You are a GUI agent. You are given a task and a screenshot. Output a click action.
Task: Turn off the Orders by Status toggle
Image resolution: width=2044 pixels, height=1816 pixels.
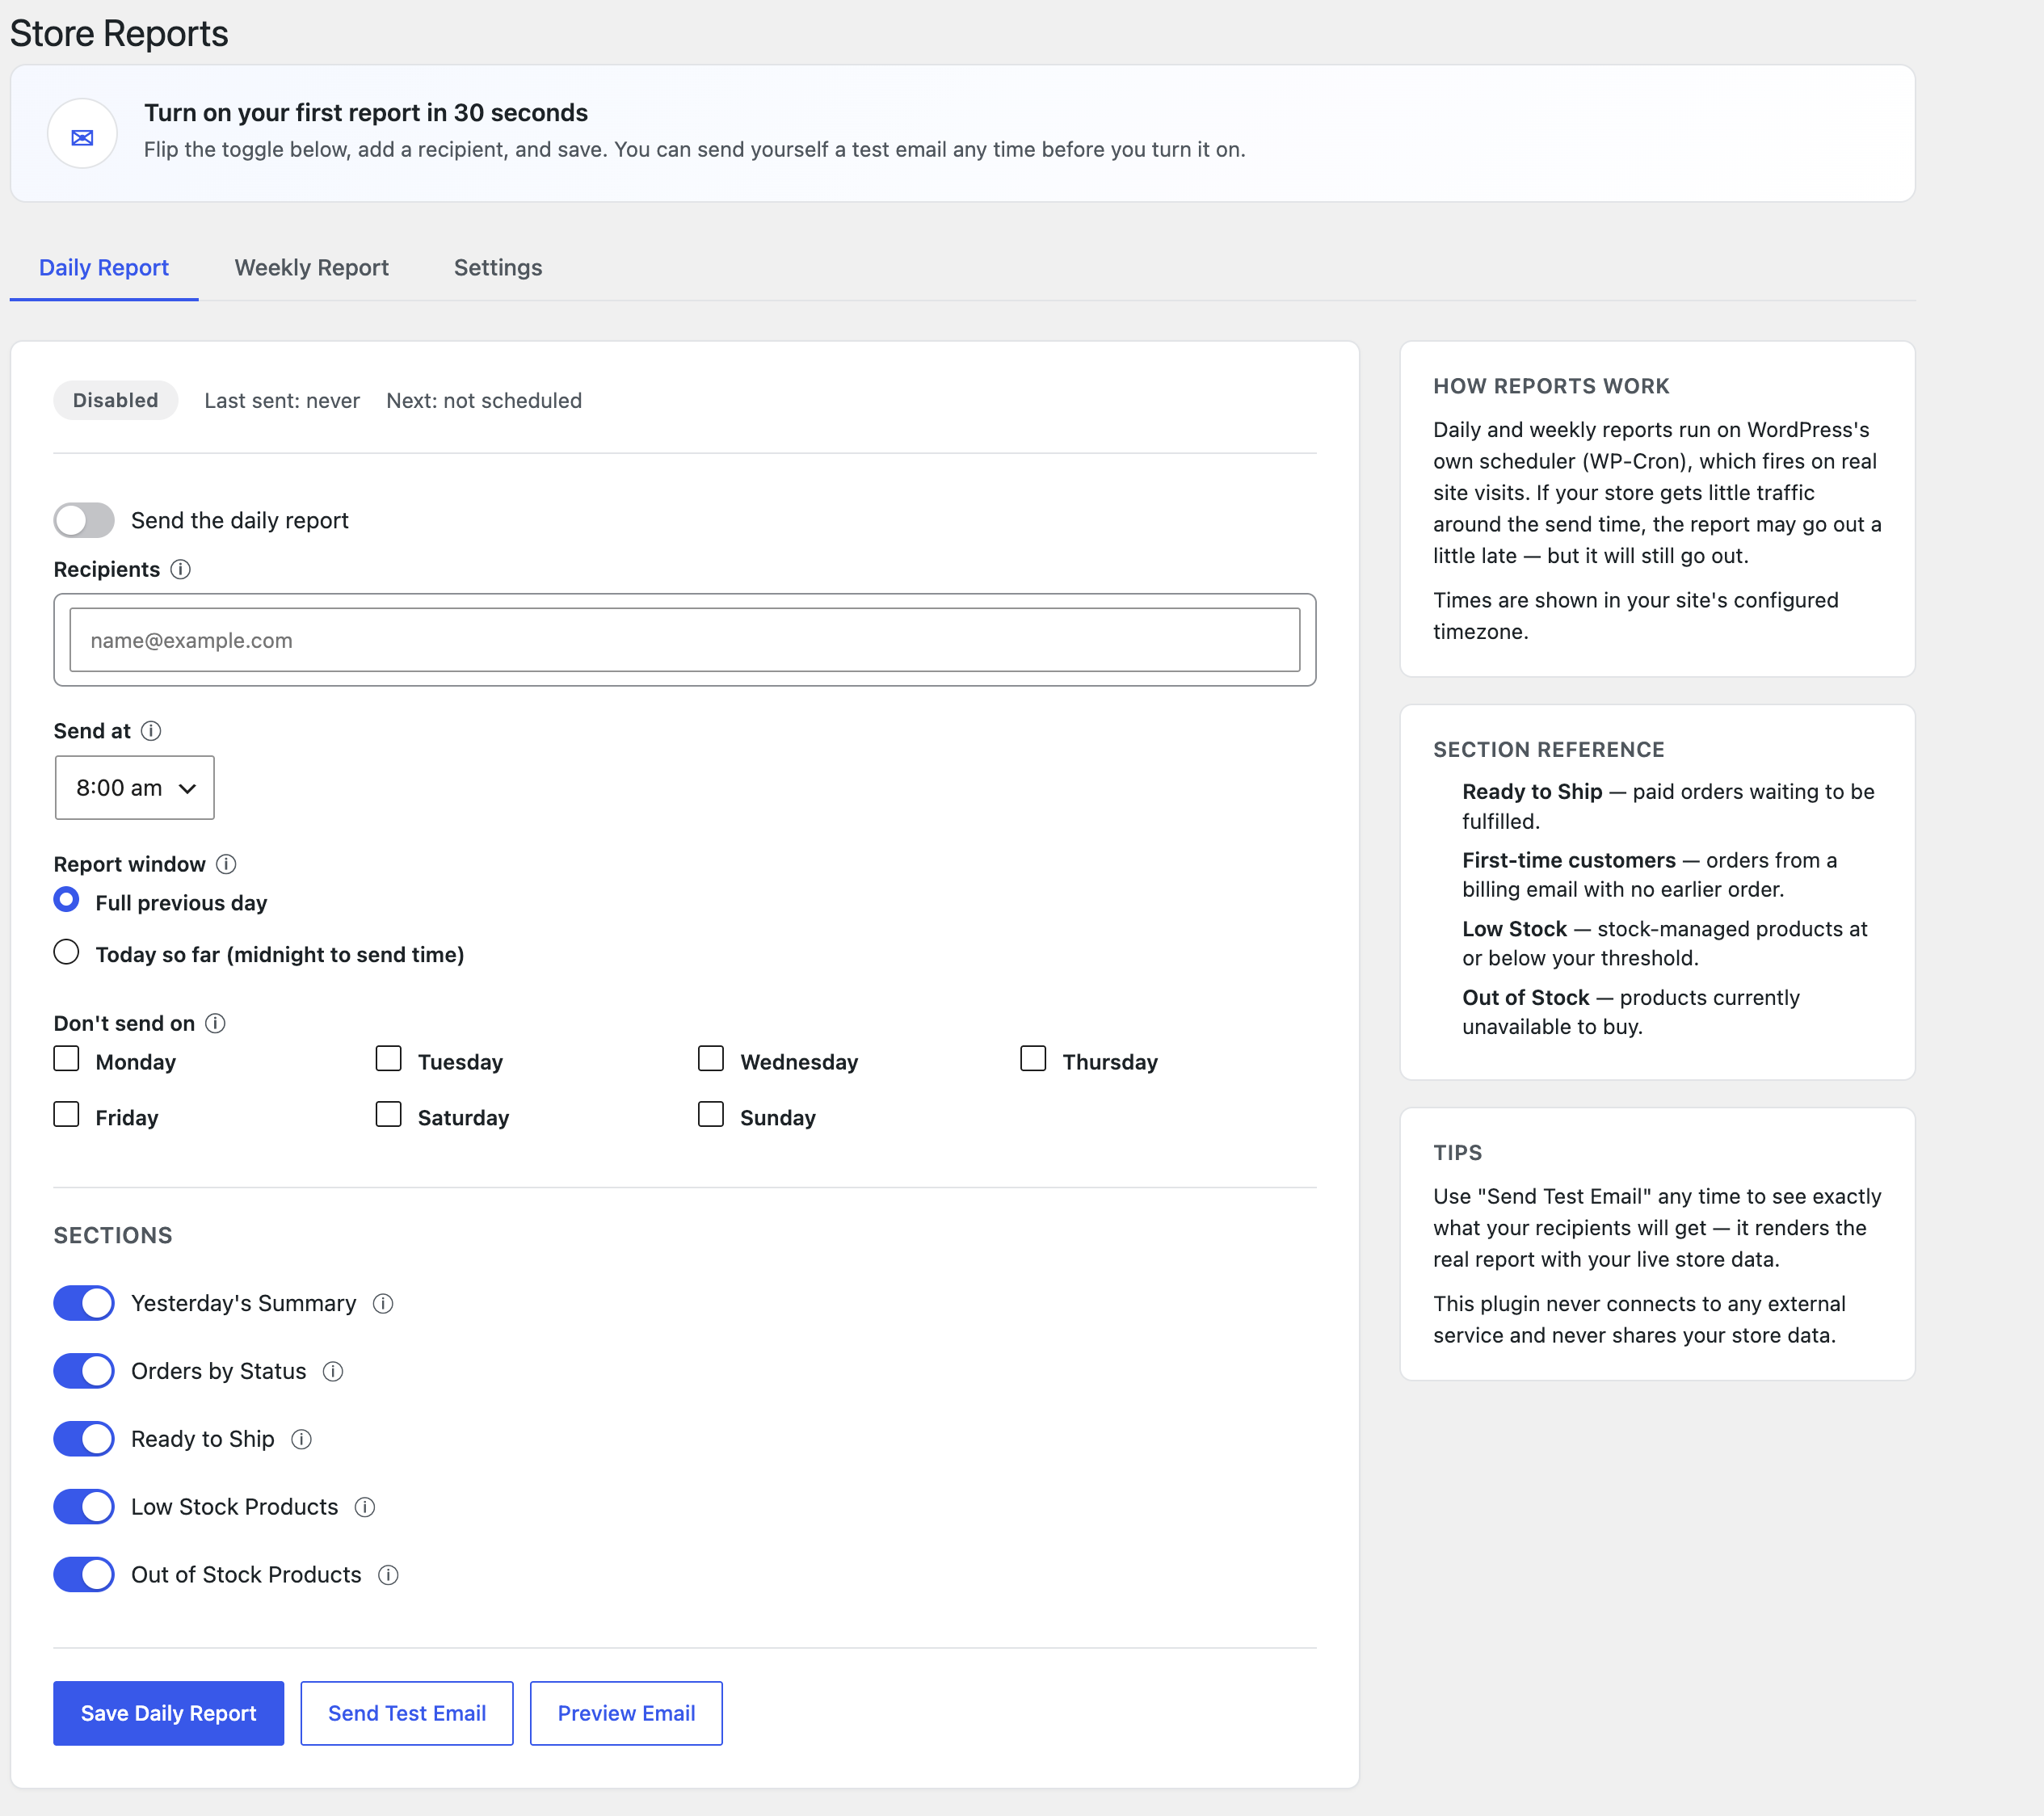tap(84, 1371)
